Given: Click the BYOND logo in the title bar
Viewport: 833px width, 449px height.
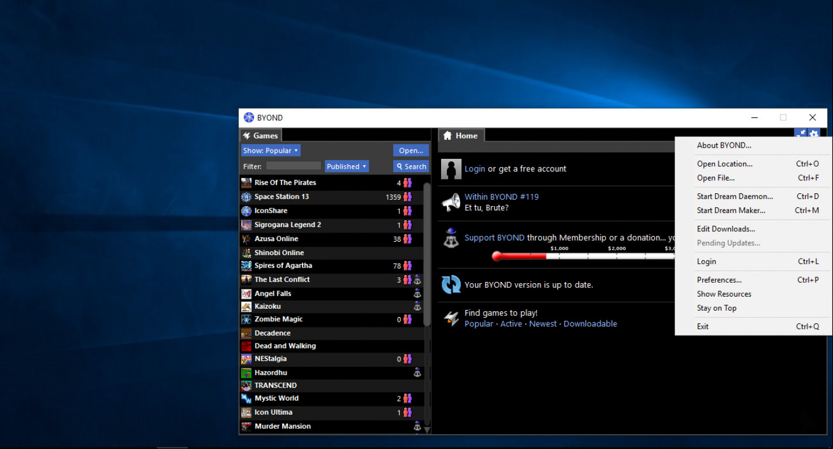Looking at the screenshot, I should tap(249, 118).
